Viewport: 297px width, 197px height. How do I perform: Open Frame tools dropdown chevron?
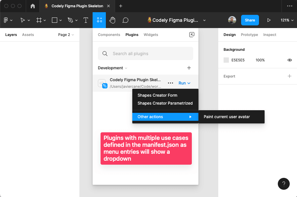[45, 20]
